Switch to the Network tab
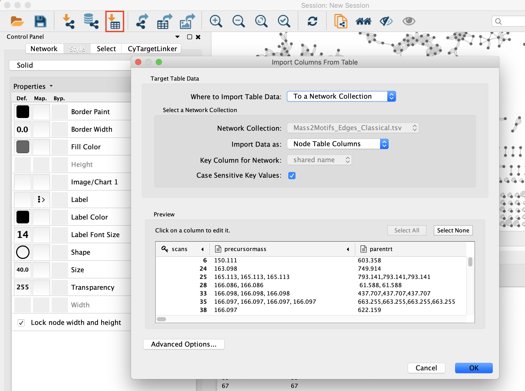This screenshot has height=391, width=525. 44,49
